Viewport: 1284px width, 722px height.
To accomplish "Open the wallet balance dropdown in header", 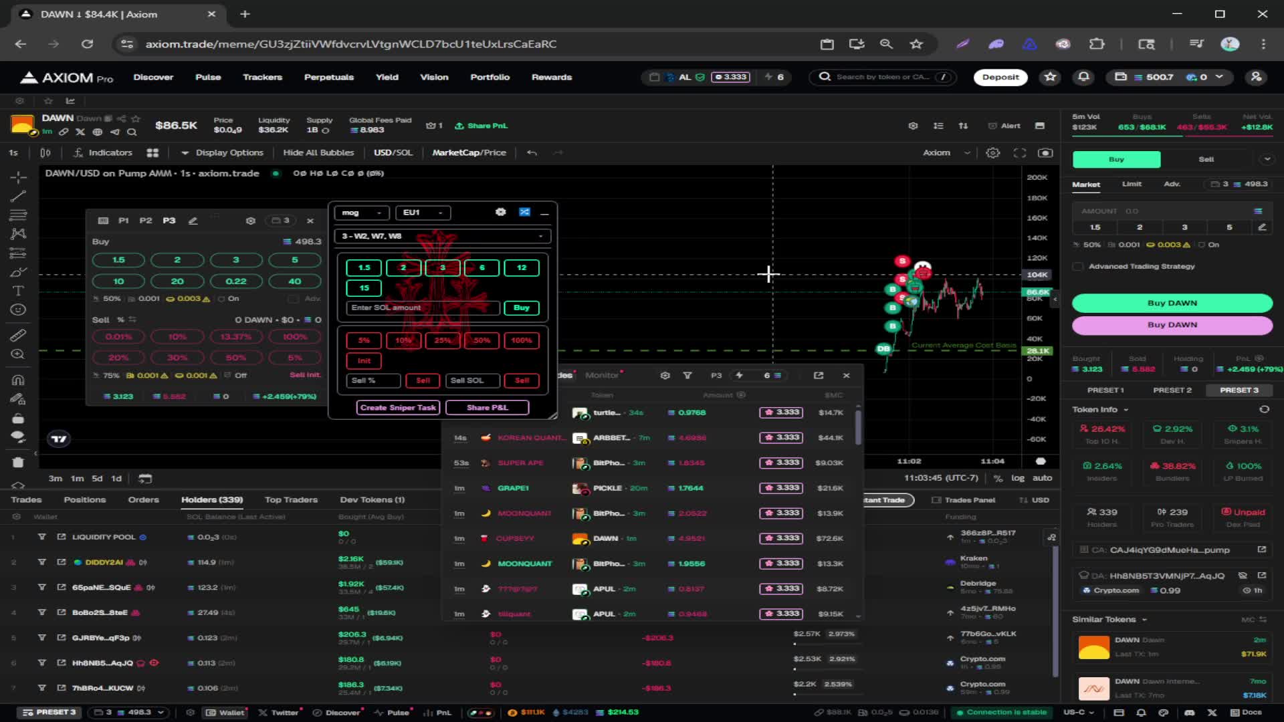I will (x=1168, y=77).
